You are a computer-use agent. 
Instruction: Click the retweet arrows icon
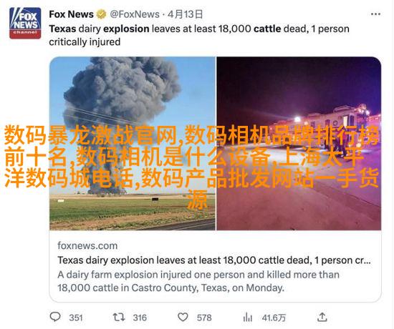119,318
